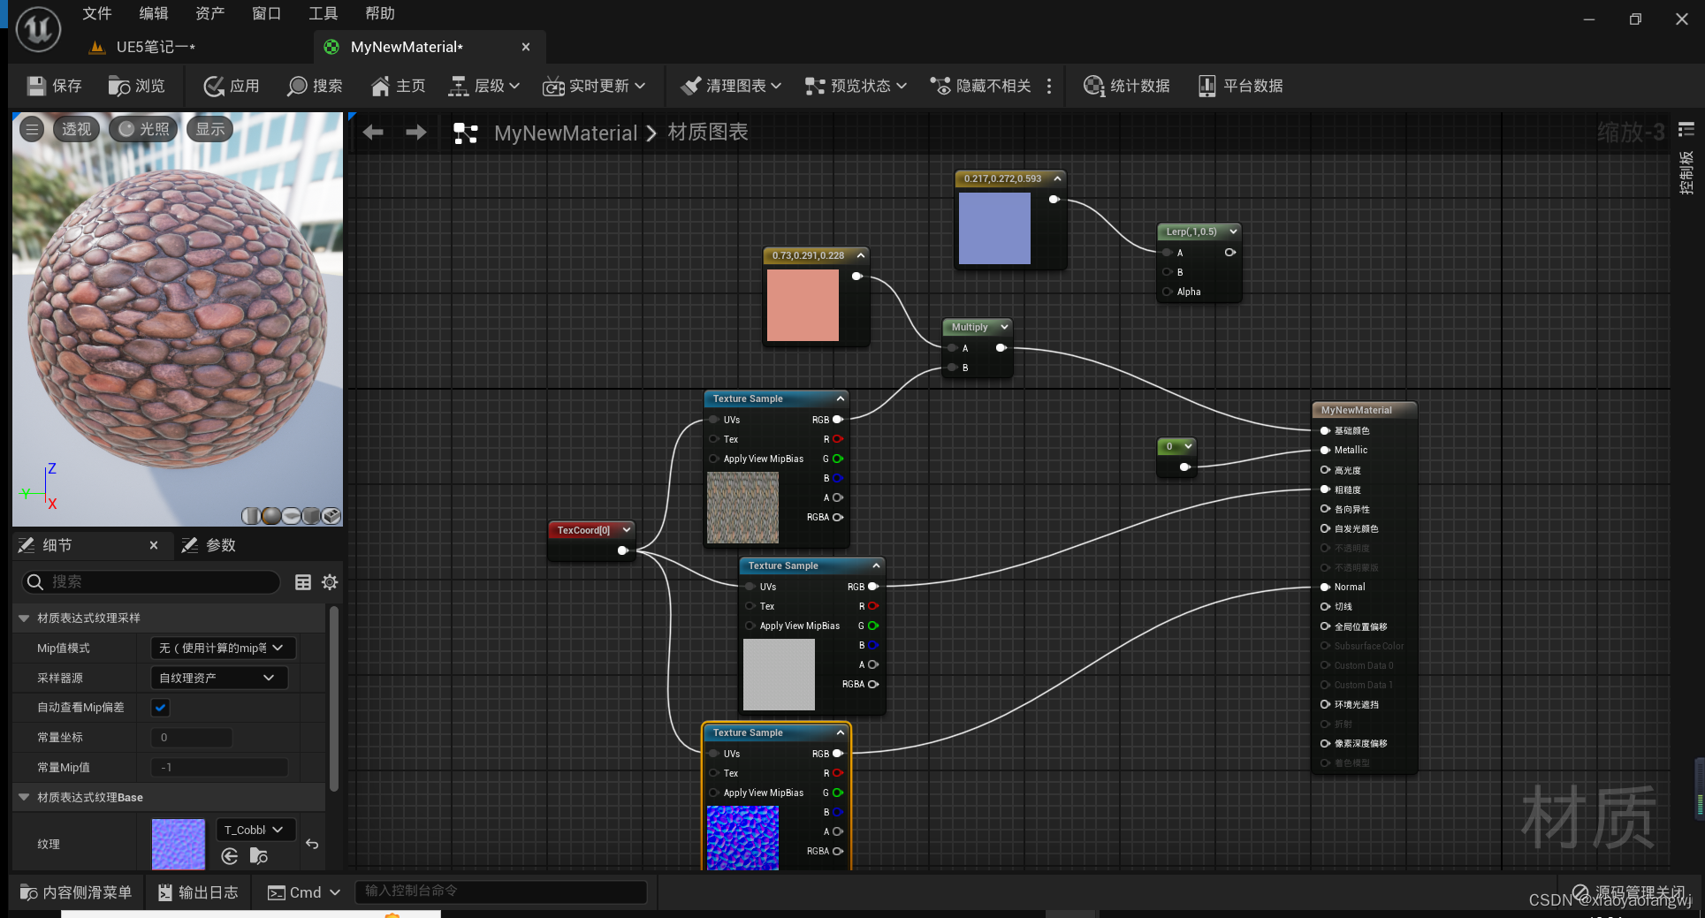Click the 保存 (Save) toolbar button

[54, 86]
